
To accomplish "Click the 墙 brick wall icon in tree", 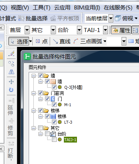I will pyautogui.click(x=53, y=81).
